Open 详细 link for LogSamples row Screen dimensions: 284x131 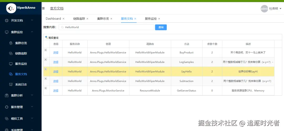(x=56, y=62)
